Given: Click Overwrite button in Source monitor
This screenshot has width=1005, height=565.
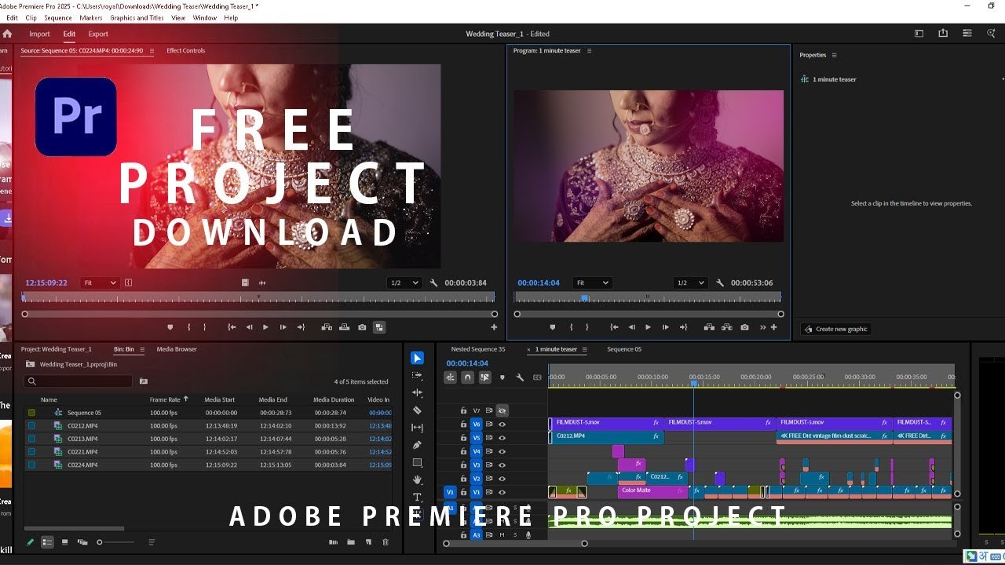Looking at the screenshot, I should [344, 327].
